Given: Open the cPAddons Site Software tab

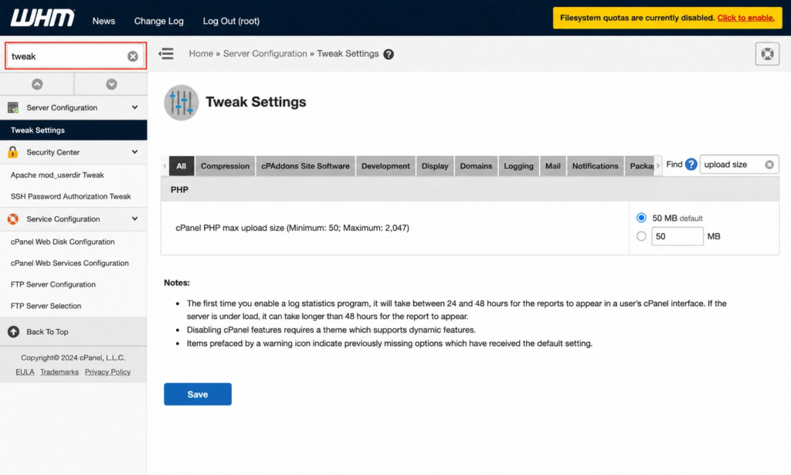Looking at the screenshot, I should 305,166.
